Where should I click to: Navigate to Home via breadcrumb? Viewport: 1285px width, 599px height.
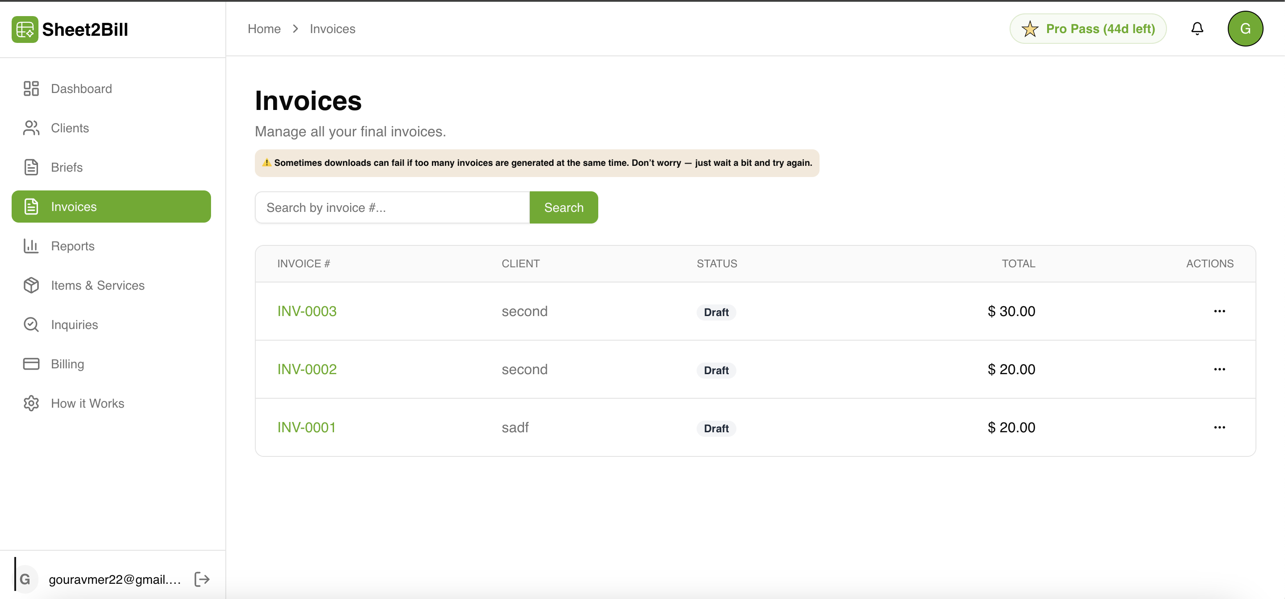point(264,29)
